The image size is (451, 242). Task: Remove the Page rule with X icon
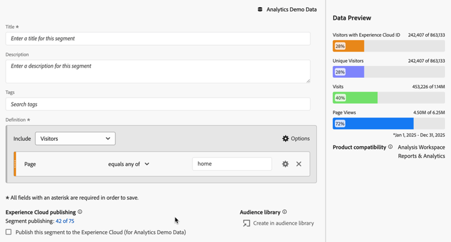pyautogui.click(x=299, y=164)
